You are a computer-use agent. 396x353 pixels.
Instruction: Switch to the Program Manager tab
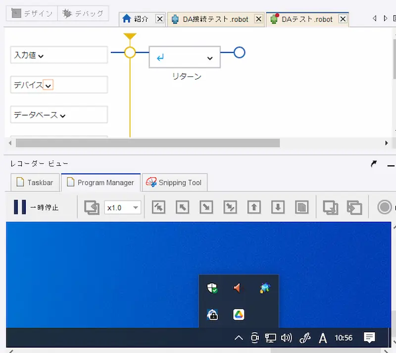100,182
